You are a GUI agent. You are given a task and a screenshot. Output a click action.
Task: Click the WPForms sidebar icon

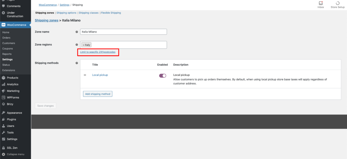tap(3, 97)
